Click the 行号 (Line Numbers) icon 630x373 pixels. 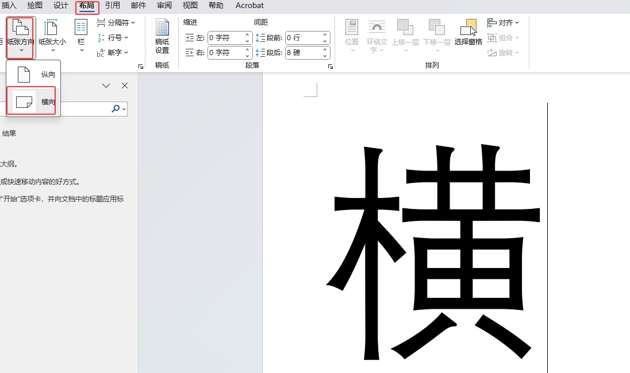[x=113, y=37]
